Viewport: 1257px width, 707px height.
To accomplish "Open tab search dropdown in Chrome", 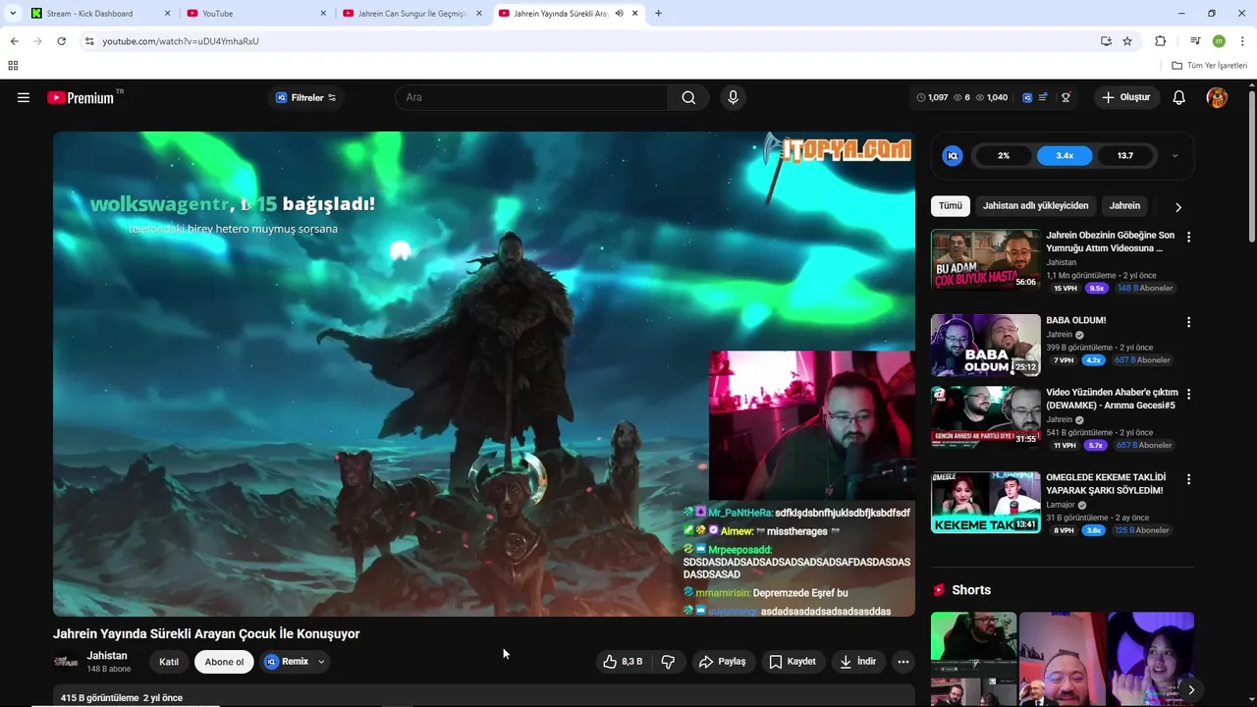I will pyautogui.click(x=13, y=14).
